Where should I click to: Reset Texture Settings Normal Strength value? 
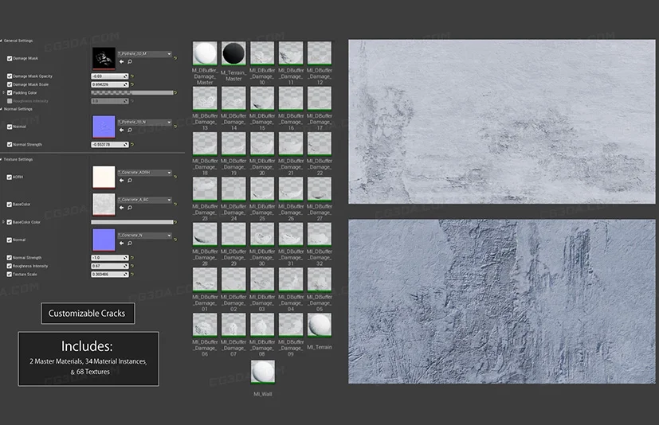tap(132, 258)
